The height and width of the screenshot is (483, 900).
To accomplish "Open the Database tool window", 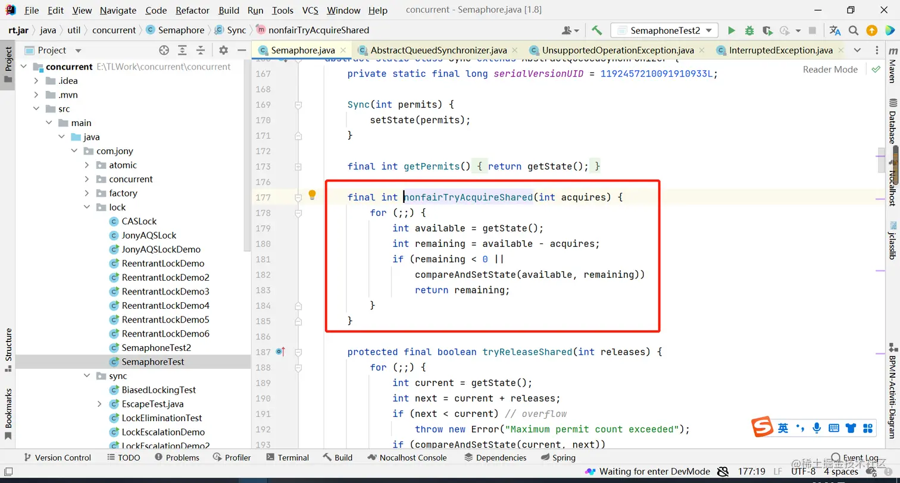I will point(892,121).
